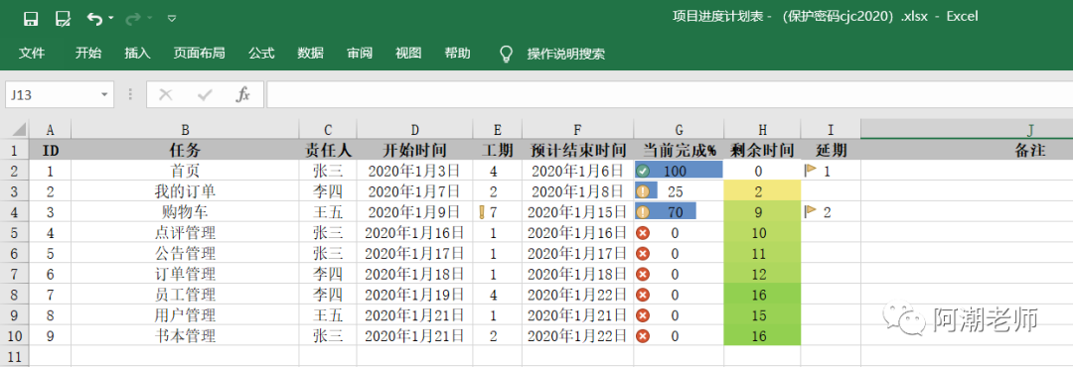Click the 备注 header cell

[x=967, y=151]
